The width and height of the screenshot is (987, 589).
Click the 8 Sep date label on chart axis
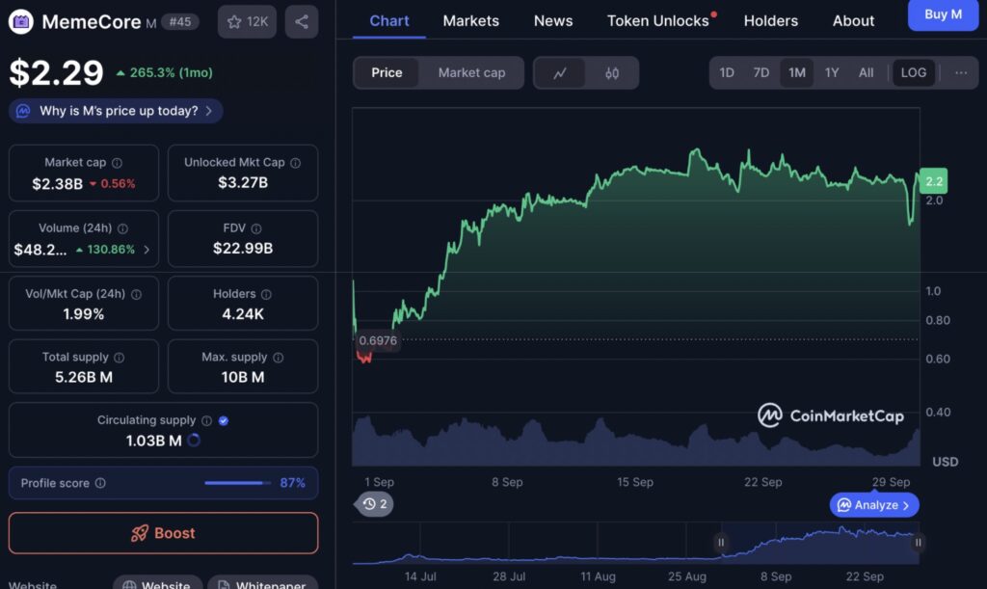(507, 483)
